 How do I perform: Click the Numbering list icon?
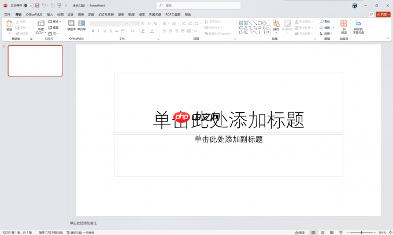(x=174, y=24)
